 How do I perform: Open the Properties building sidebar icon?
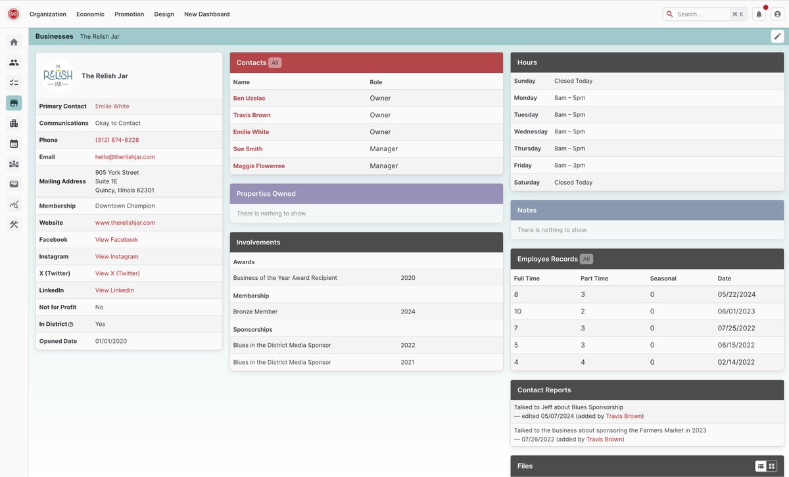click(x=14, y=124)
